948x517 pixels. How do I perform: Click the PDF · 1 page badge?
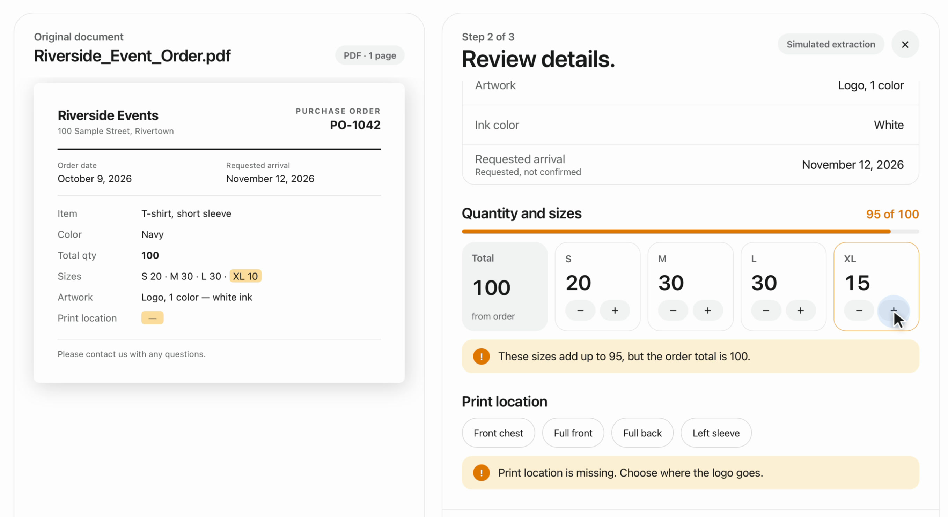tap(369, 55)
